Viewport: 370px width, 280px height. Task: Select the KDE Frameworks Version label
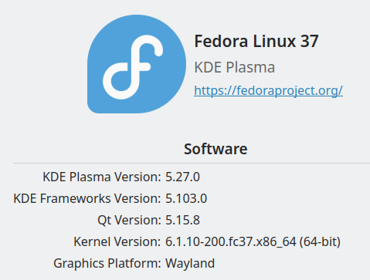point(87,198)
